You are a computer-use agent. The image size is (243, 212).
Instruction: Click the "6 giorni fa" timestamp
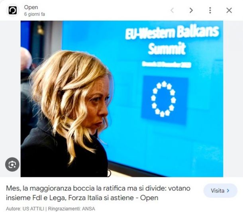click(x=34, y=14)
